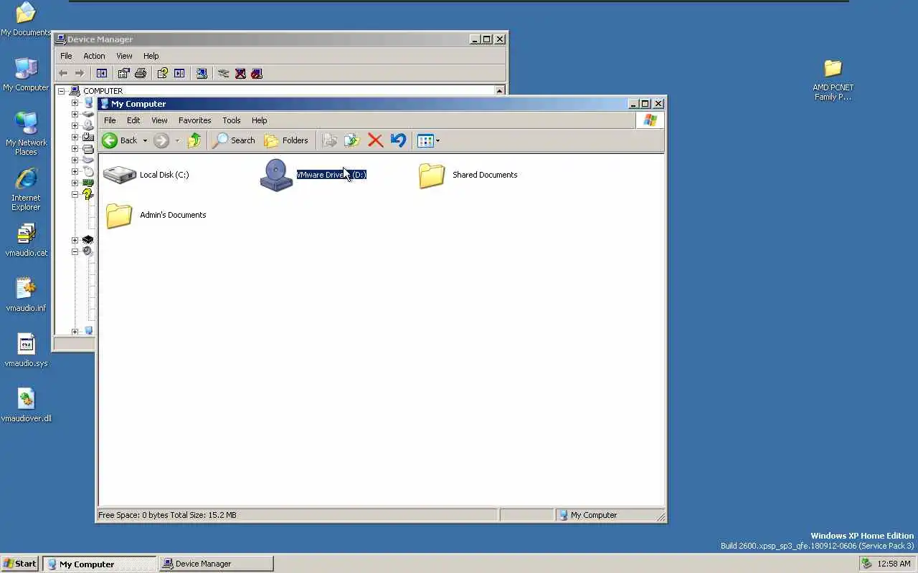918x573 pixels.
Task: Click the scroll up arrow in Device Manager
Action: pos(499,90)
